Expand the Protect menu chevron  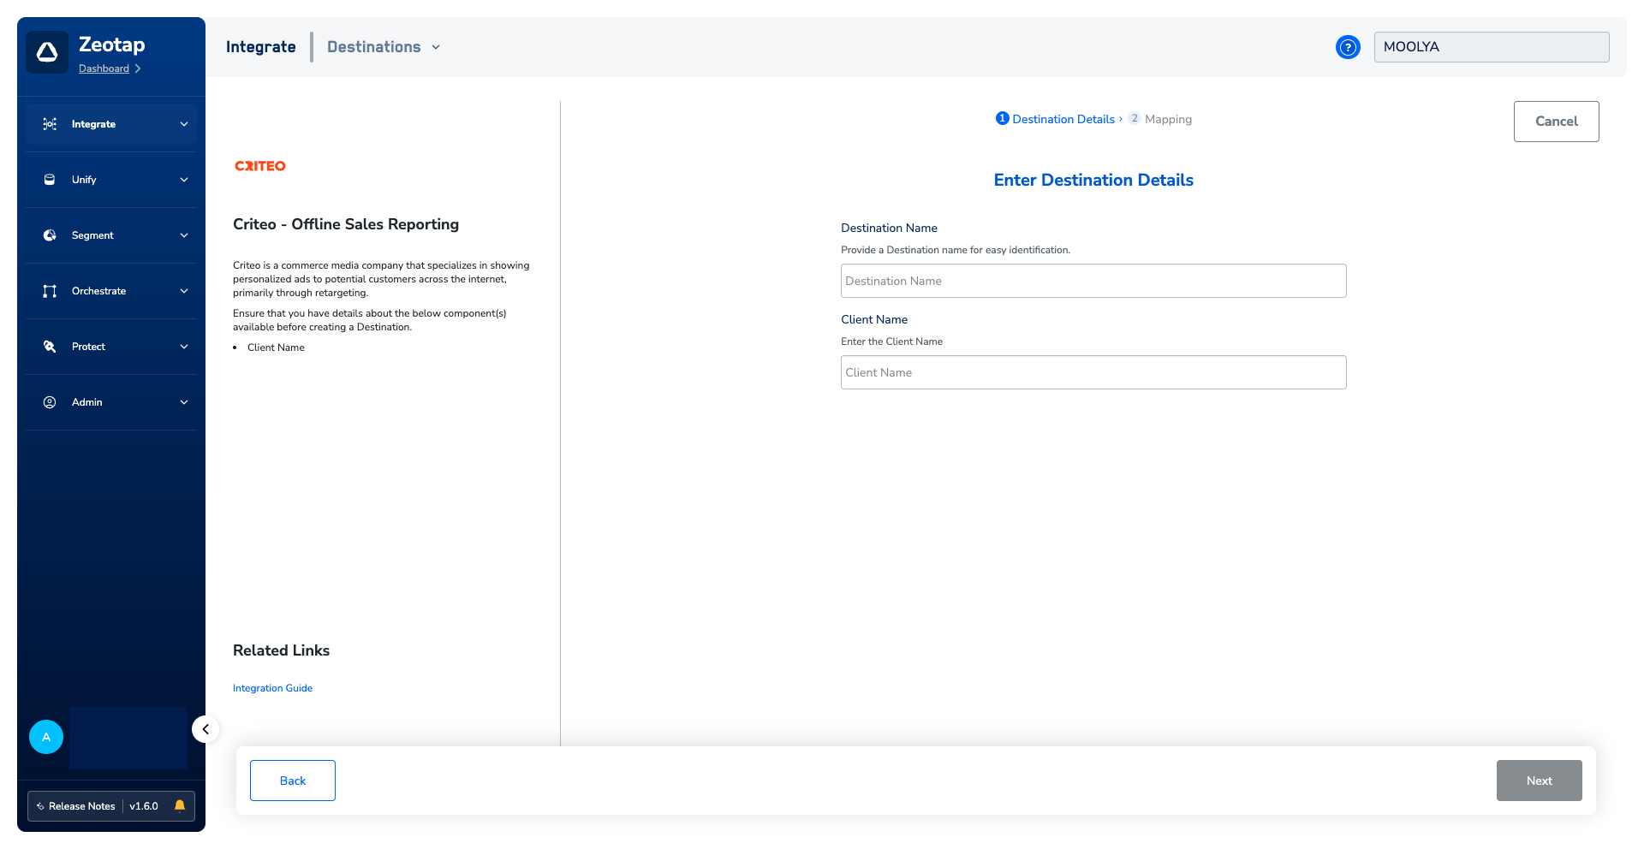[184, 347]
